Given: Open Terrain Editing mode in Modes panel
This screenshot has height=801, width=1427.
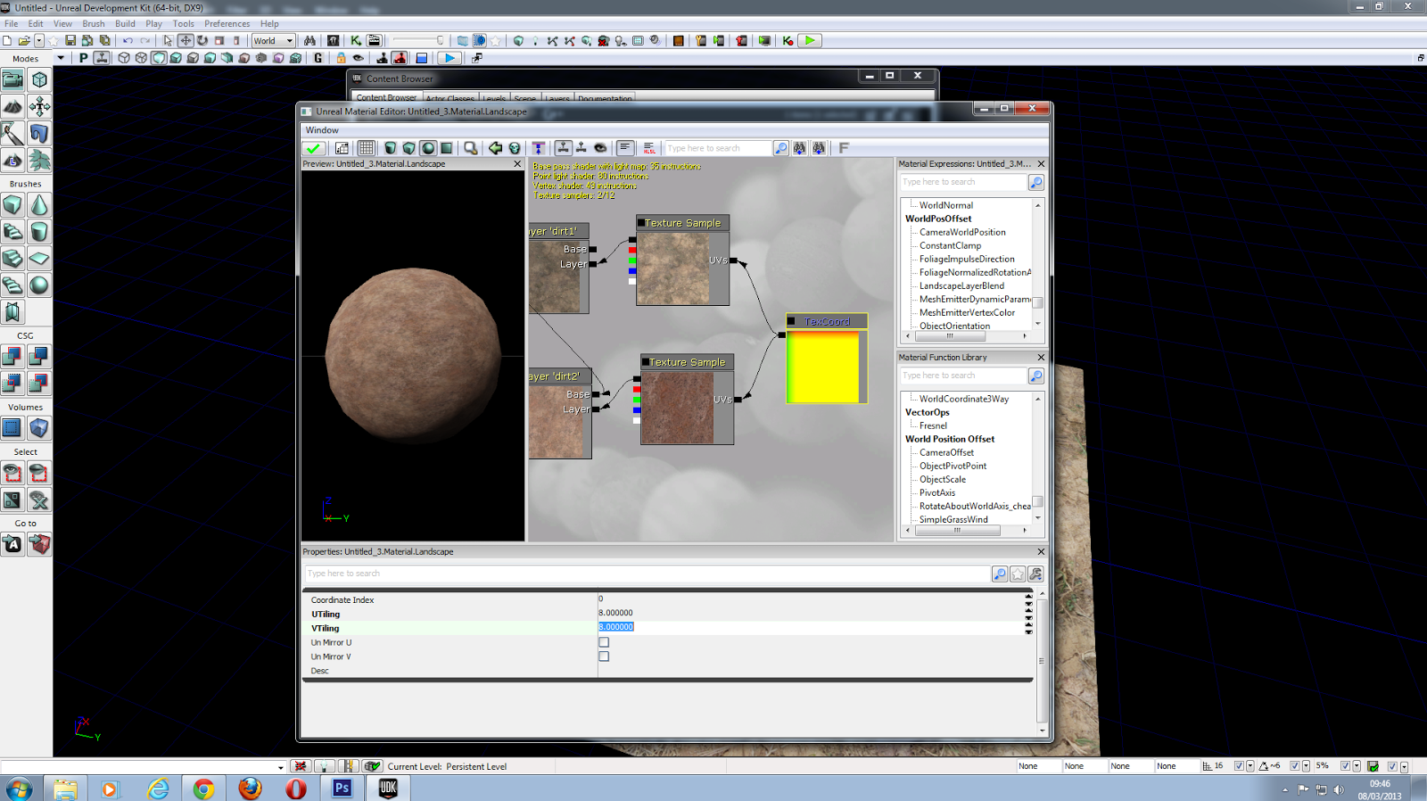Looking at the screenshot, I should click(13, 107).
